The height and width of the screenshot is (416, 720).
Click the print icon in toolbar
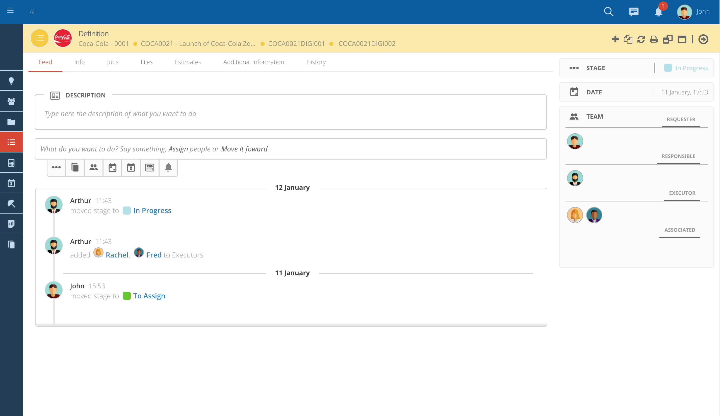pos(653,39)
